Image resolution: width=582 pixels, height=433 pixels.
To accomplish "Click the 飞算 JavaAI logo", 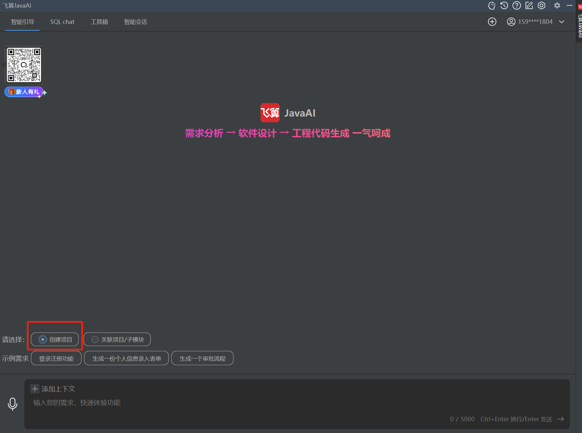I will coord(288,113).
